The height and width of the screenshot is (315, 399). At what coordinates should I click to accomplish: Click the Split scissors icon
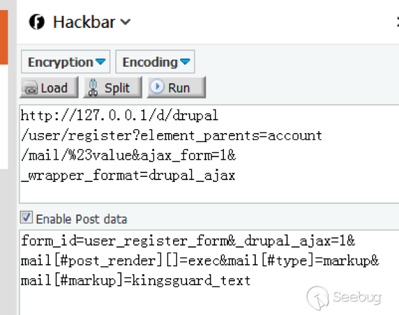(x=94, y=88)
